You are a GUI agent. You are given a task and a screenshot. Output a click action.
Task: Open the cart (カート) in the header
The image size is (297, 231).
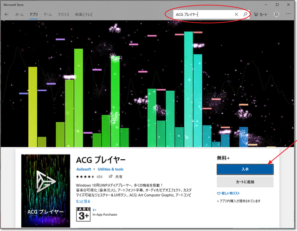[261, 14]
